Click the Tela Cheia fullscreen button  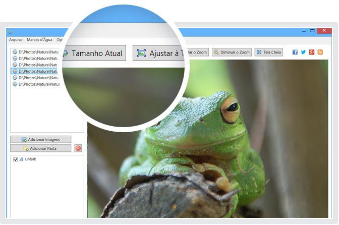pos(268,52)
